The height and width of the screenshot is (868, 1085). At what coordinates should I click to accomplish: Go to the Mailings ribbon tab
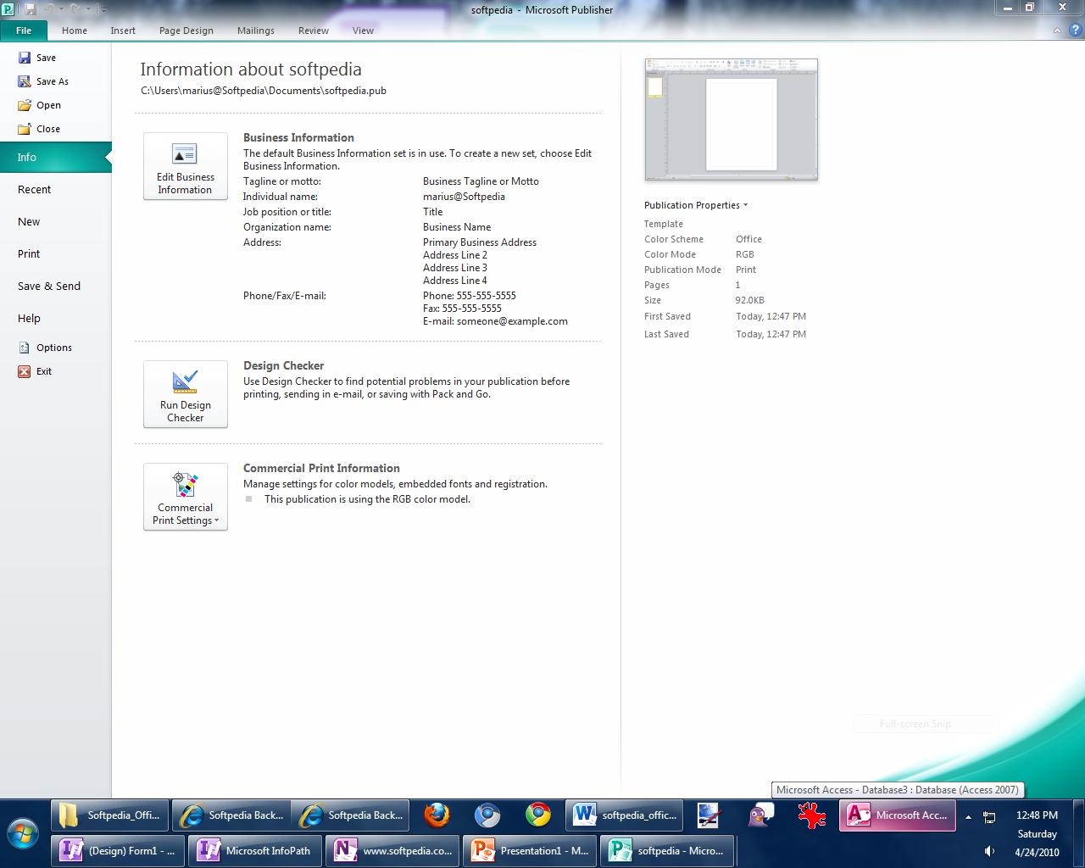[256, 31]
